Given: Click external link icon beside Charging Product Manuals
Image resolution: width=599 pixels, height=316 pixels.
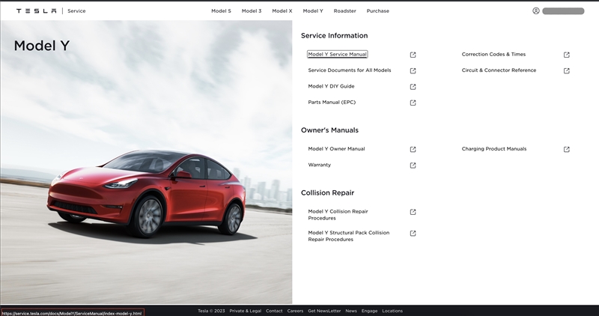Looking at the screenshot, I should tap(567, 150).
